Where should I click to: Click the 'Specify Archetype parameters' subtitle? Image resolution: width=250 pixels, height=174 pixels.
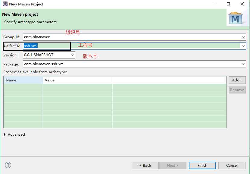(30, 22)
